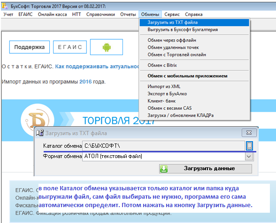Click the Android robot icon button

[107, 47]
